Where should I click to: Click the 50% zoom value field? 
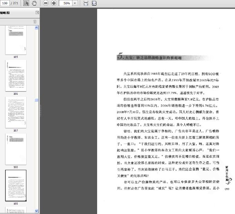coord(66,3)
